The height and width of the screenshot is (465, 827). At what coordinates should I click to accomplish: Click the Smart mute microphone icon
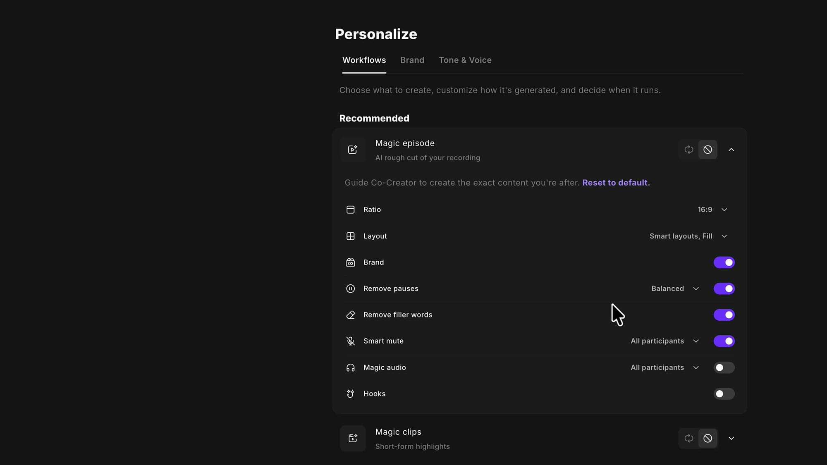tap(351, 341)
